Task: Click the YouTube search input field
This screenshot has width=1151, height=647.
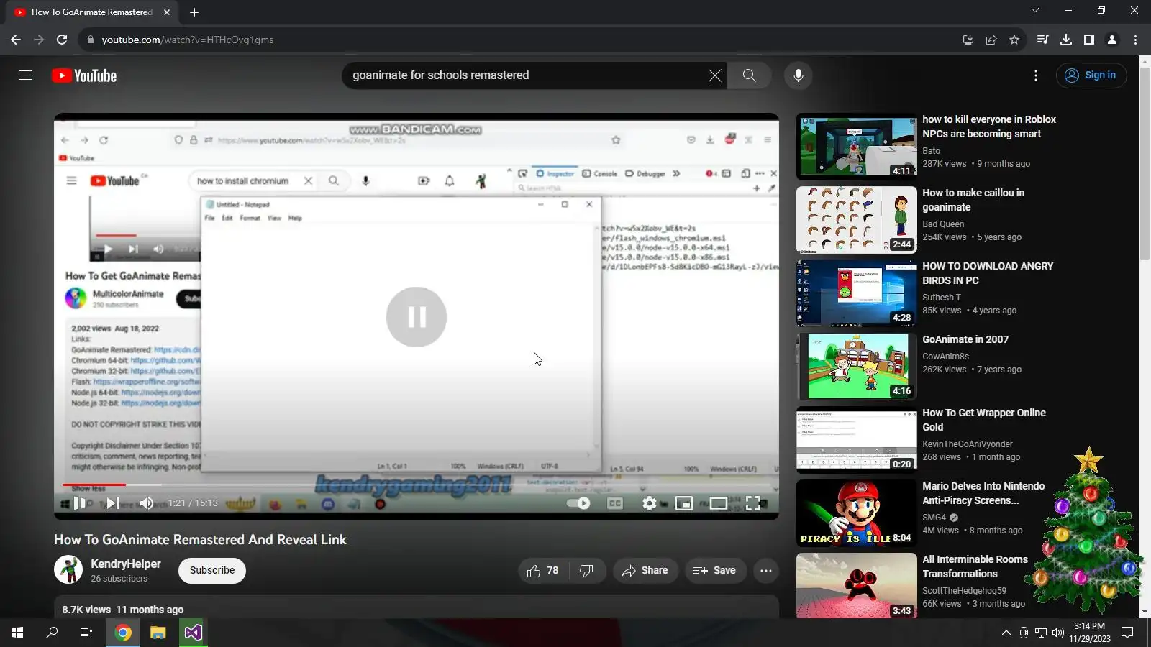Action: [x=529, y=75]
